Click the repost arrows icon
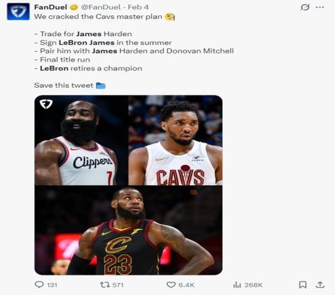 tap(105, 284)
